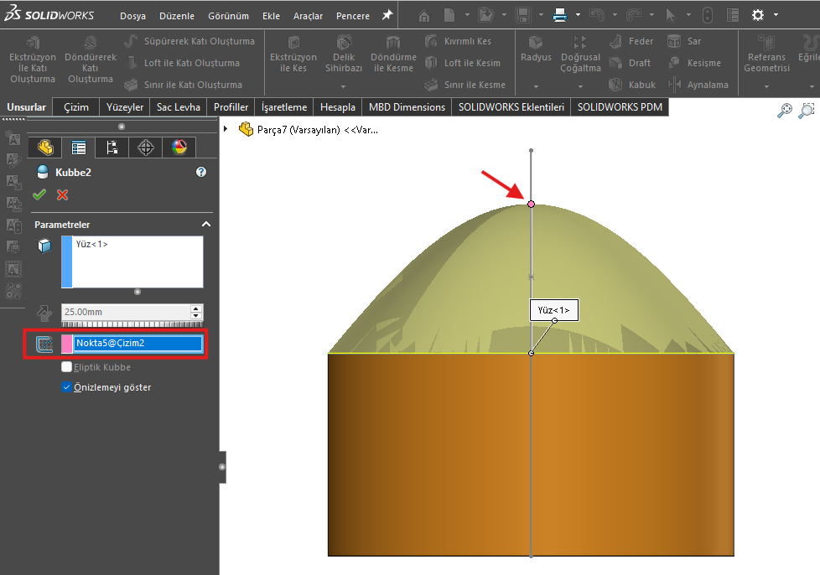
Task: Click the 25.00mm distance input field
Action: pos(126,312)
